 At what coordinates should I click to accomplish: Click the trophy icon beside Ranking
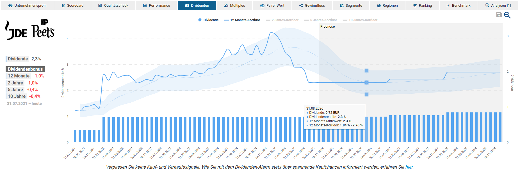[x=415, y=6]
